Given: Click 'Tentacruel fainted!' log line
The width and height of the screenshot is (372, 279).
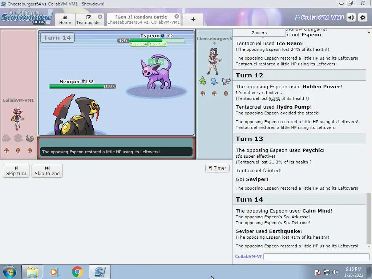Looking at the screenshot, I should coord(259,171).
